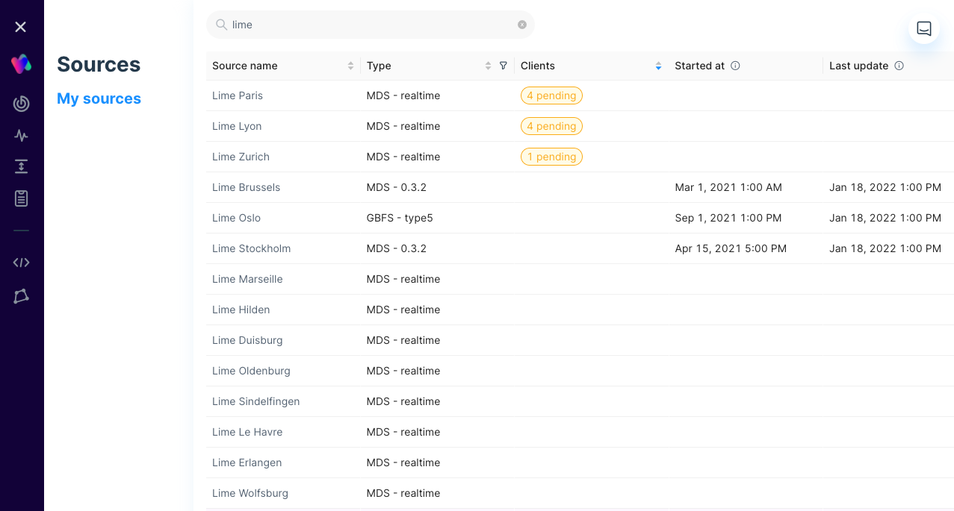Sort by Clients column arrows

click(x=658, y=66)
